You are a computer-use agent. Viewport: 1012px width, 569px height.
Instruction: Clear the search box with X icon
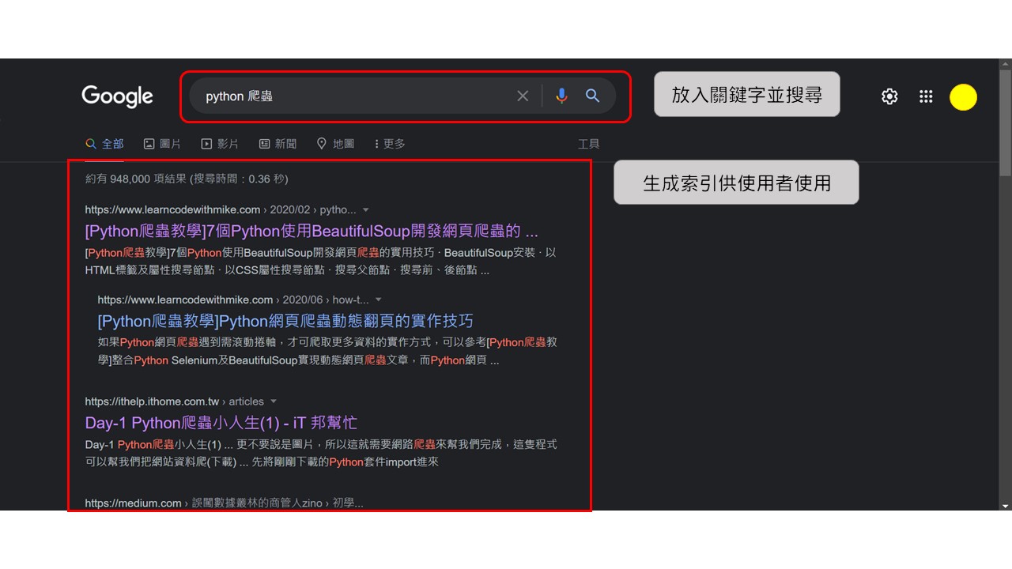pos(523,96)
